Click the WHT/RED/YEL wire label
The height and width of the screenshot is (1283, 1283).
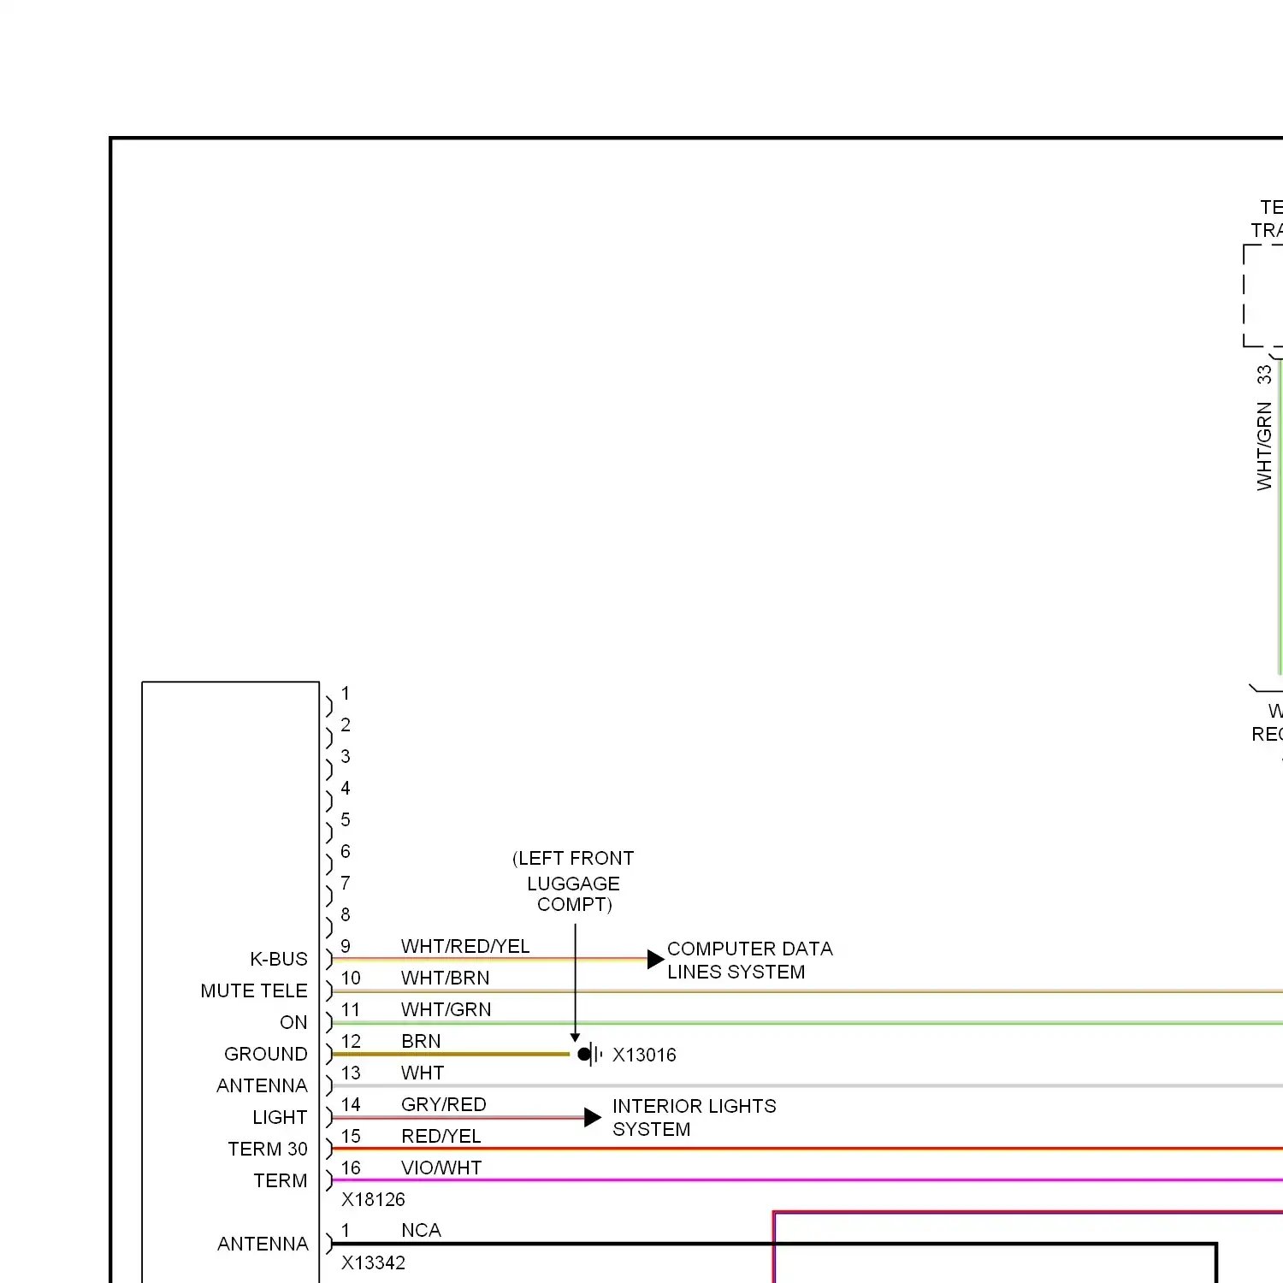click(x=465, y=946)
